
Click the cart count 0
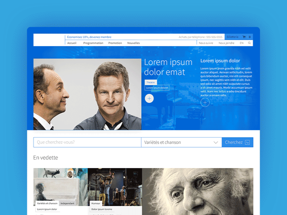(x=250, y=37)
